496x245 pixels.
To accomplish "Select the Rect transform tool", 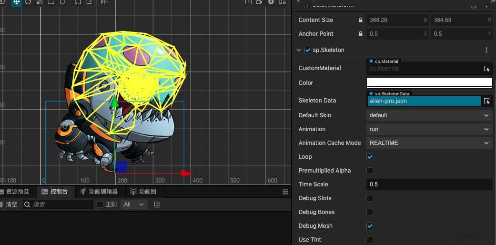I will coord(51,2).
